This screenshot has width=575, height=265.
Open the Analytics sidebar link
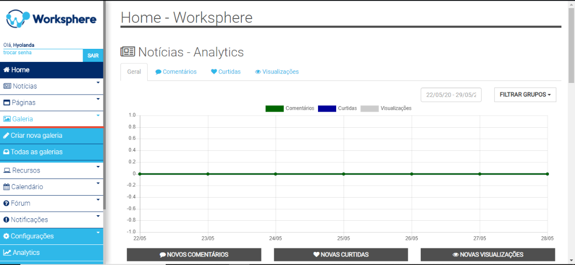pos(52,252)
